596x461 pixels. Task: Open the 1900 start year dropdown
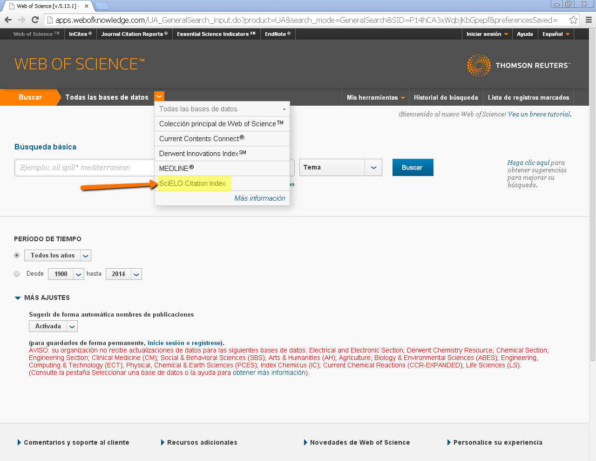pyautogui.click(x=66, y=274)
